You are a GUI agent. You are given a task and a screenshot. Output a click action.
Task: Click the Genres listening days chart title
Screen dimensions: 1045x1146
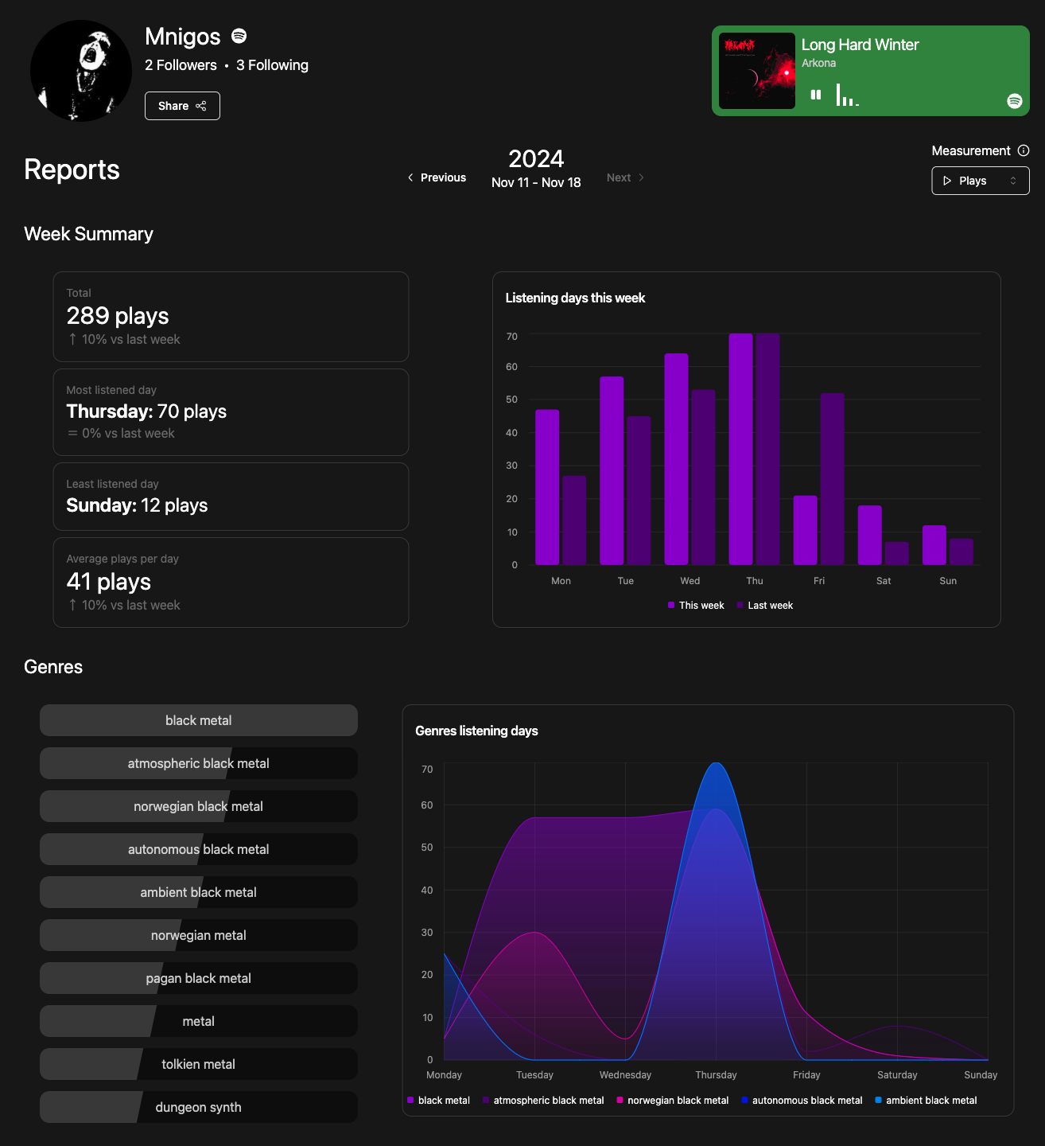(476, 731)
